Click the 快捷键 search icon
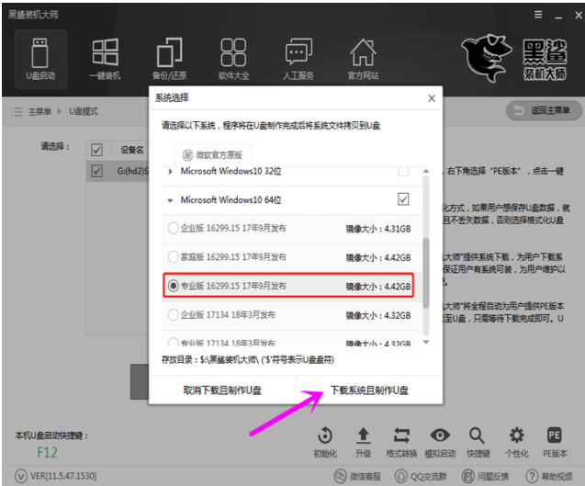This screenshot has width=585, height=486. click(x=478, y=435)
